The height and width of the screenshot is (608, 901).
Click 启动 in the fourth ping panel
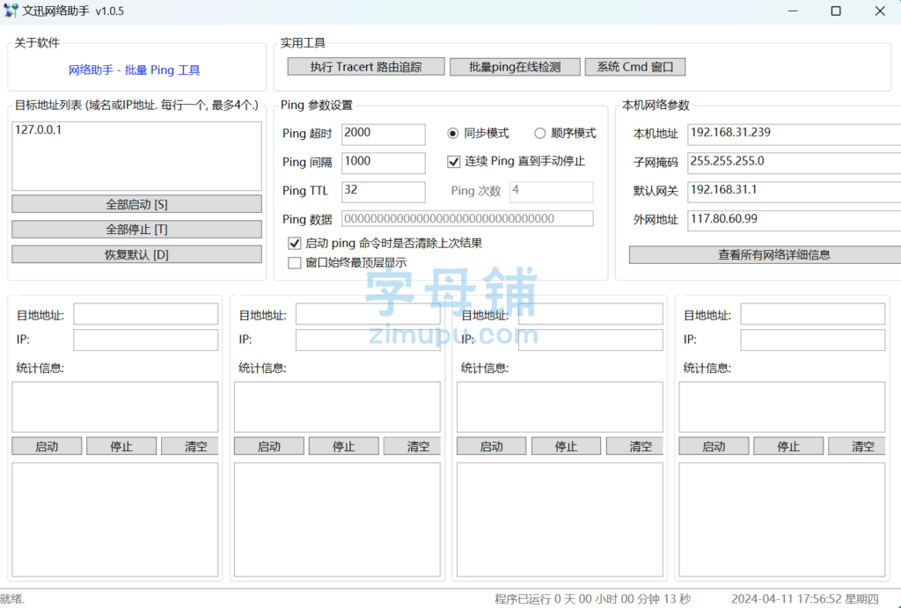tap(714, 446)
